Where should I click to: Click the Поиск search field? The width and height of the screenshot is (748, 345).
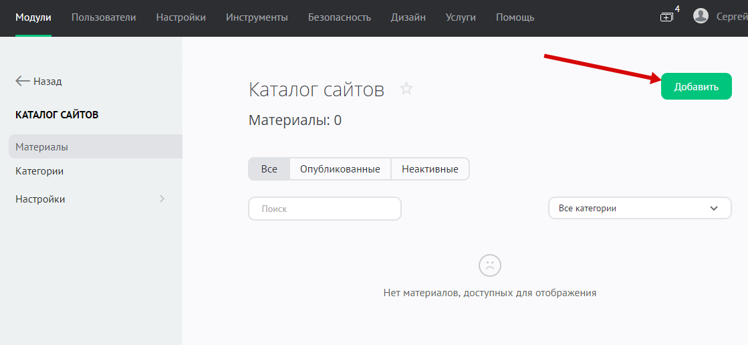click(x=324, y=209)
